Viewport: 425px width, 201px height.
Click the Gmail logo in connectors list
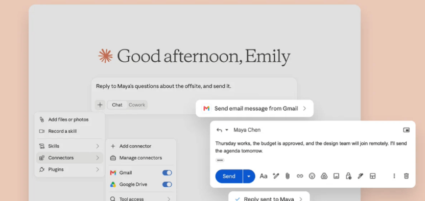(113, 172)
